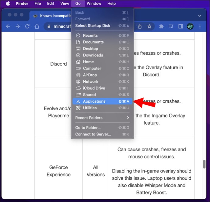Reload the page with the refresh icon

pyautogui.click(x=27, y=26)
